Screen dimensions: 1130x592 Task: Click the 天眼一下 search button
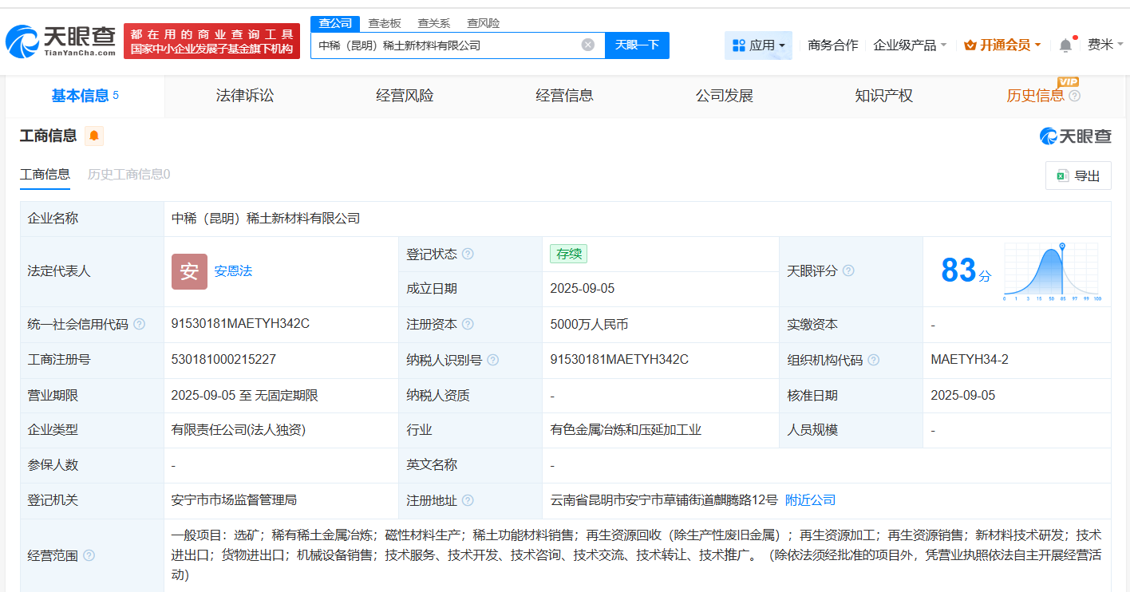point(636,45)
